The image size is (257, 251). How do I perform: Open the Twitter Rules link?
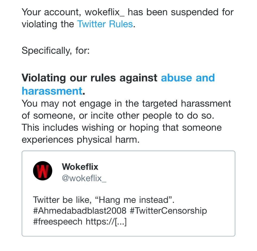(x=105, y=24)
